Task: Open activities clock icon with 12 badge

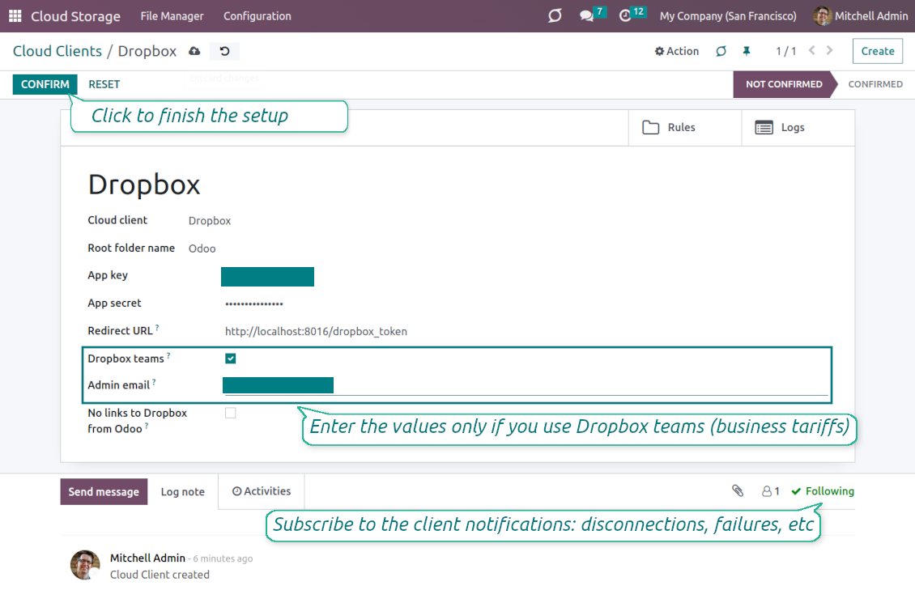Action: pos(632,15)
